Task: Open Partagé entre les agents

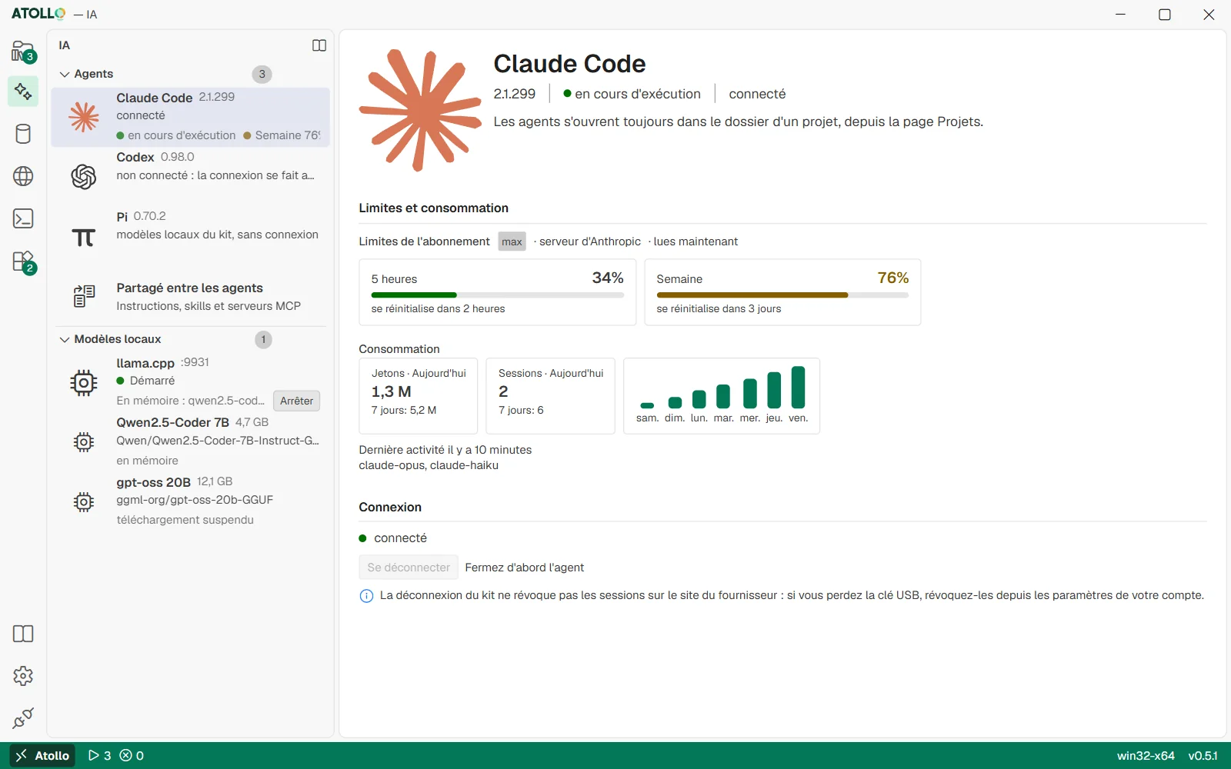Action: point(190,296)
